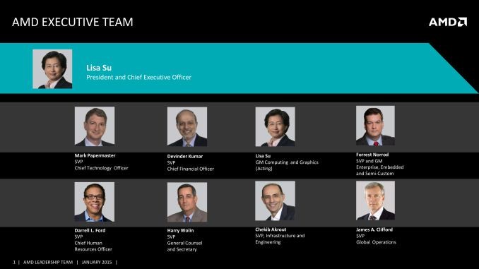479x269 pixels.
Task: Select the '(Acting)' text under Lisa Su
Action: click(x=264, y=168)
